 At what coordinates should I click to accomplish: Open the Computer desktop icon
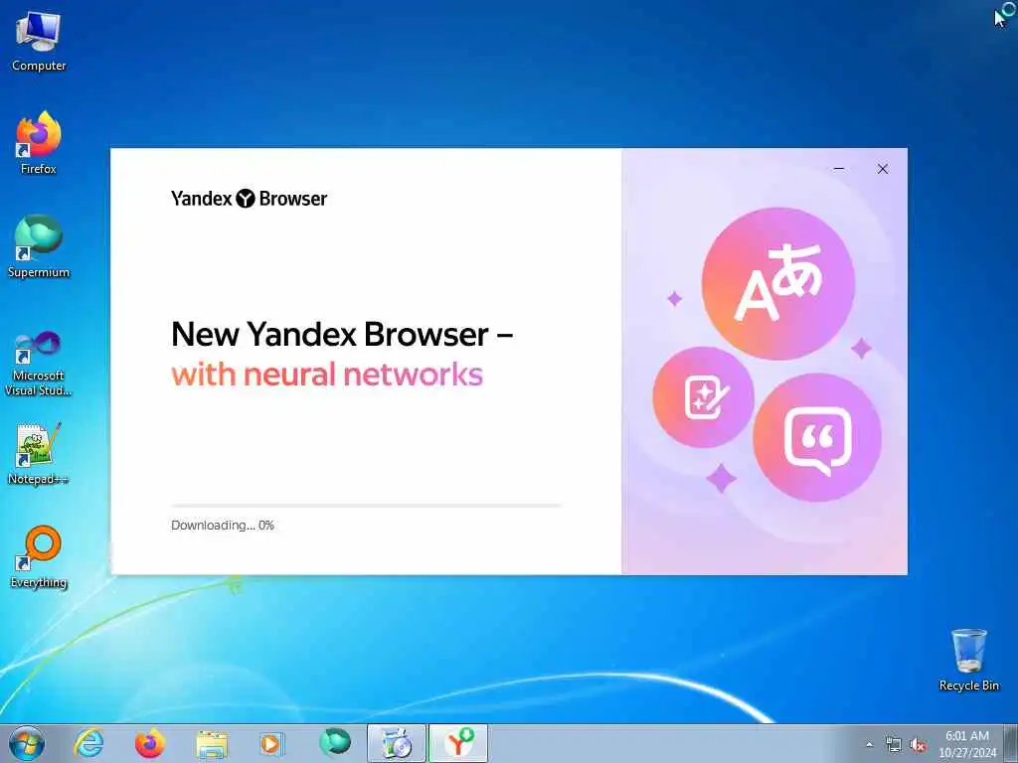(39, 41)
